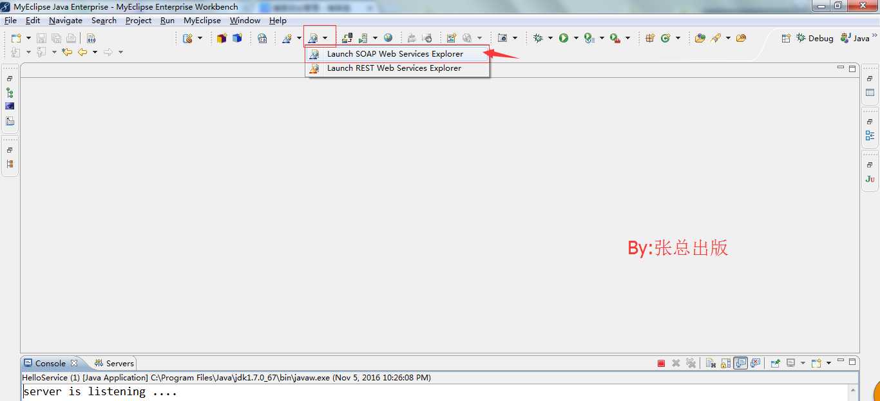
Task: Click the screenshot camera toolbar icon
Action: tap(502, 38)
